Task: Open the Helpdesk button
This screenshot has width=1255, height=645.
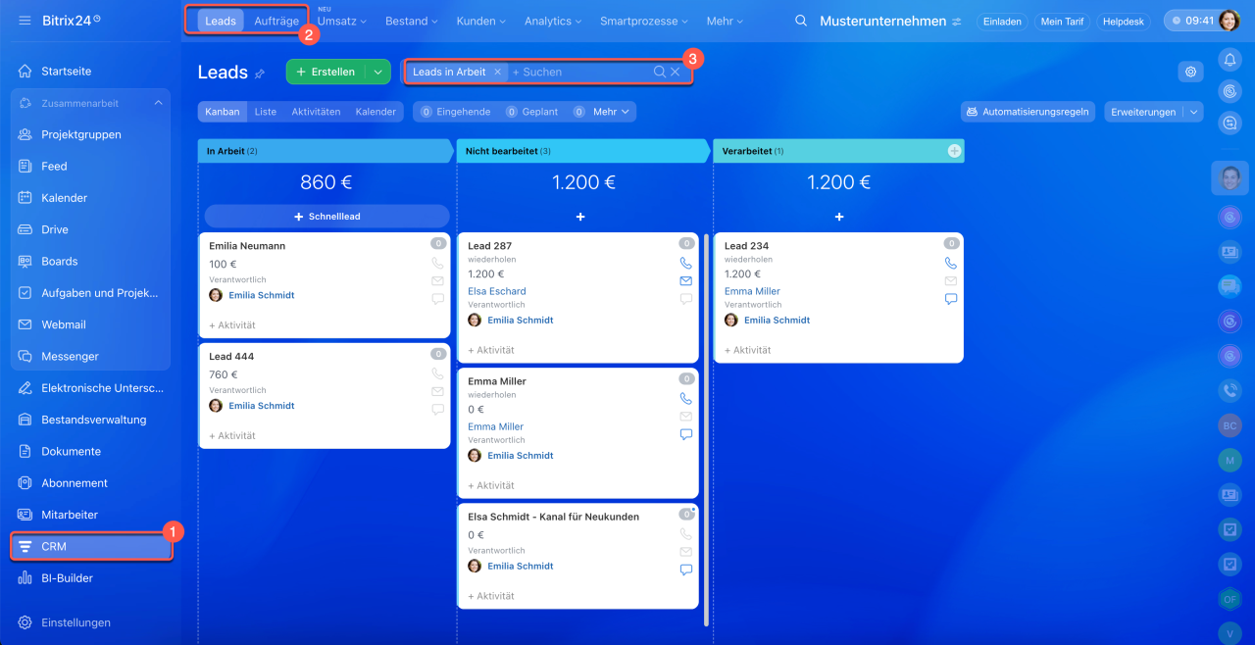Action: (1124, 21)
